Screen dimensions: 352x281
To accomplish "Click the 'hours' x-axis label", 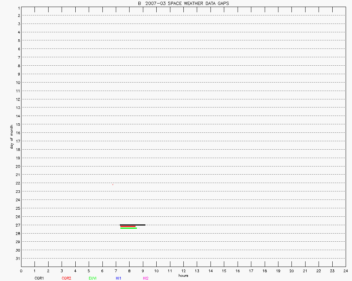I will [183, 276].
